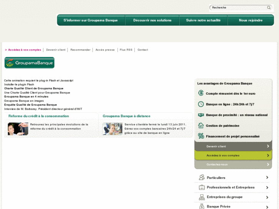Image resolution: width=279 pixels, height=209 pixels.
Task: Click Compte rémunéré dès le 1er euro
Action: (231, 94)
